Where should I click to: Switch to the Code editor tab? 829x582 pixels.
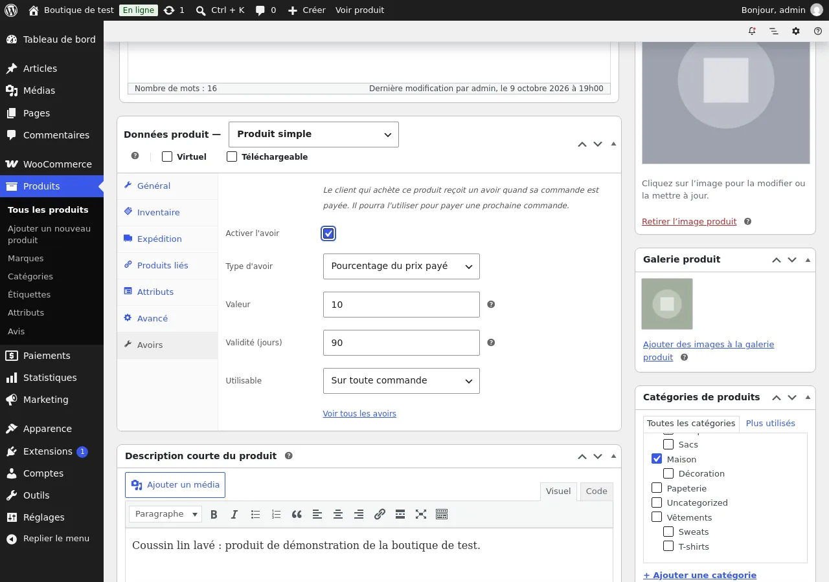pyautogui.click(x=596, y=491)
